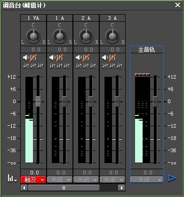This screenshot has height=197, width=184.
Task: Enable second gang fader icon on track 1 A
Action: tap(59, 66)
